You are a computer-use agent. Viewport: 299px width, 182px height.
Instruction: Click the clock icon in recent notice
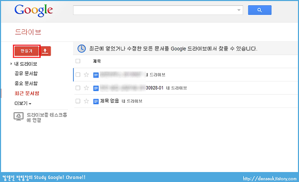(82, 49)
